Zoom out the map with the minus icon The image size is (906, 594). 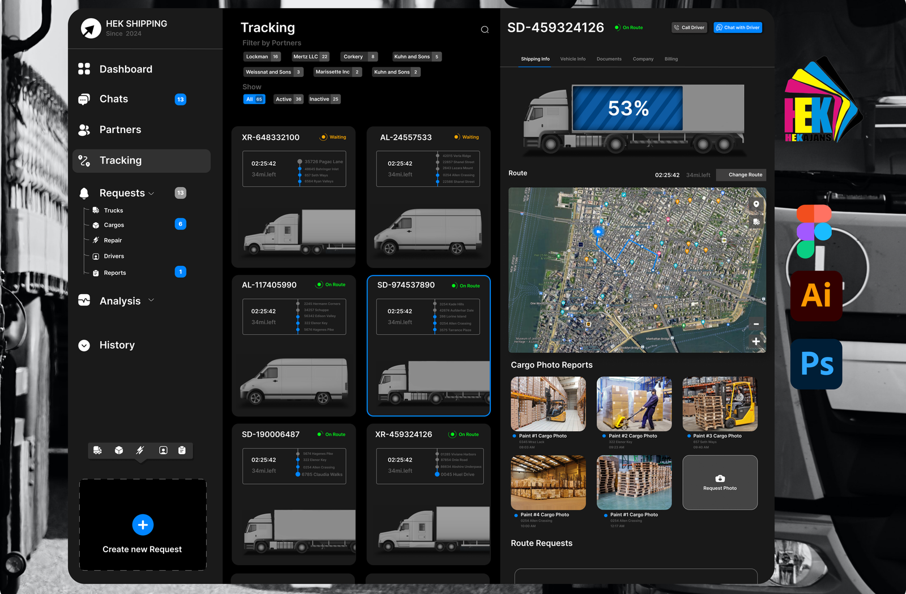[756, 324]
